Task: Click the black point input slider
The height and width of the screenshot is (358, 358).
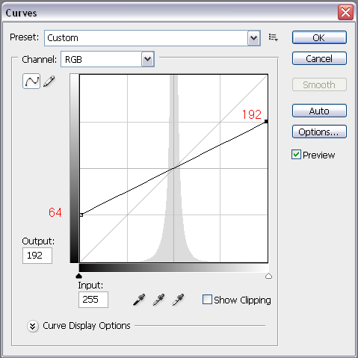Action: point(78,276)
